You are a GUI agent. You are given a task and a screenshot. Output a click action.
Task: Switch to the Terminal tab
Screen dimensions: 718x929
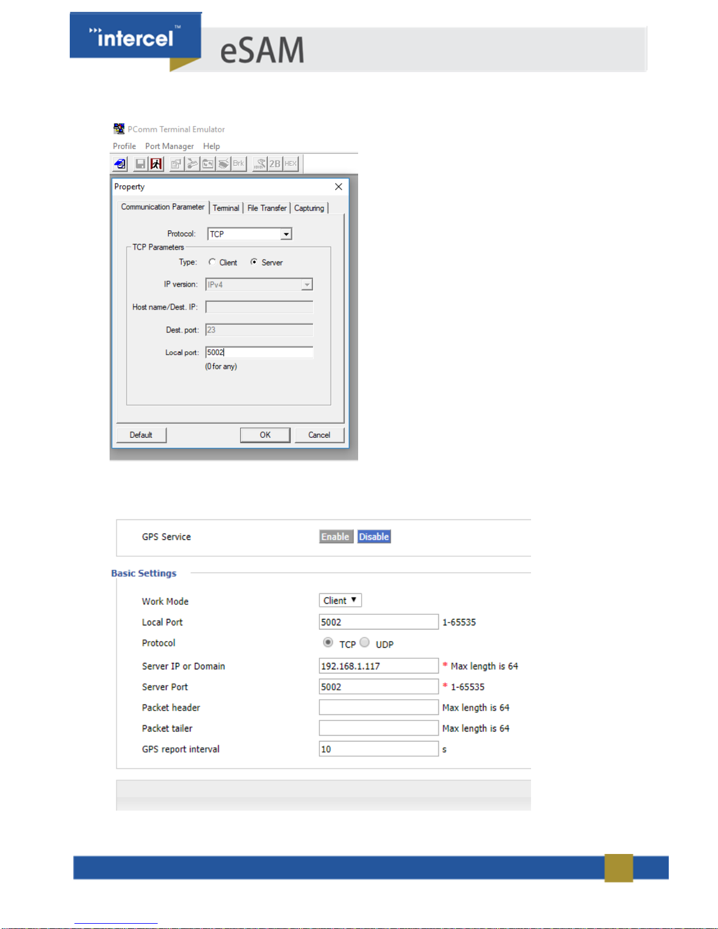point(226,208)
